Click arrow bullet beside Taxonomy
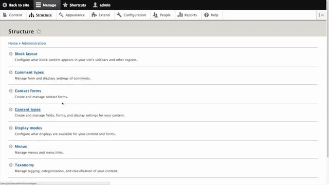This screenshot has height=185, width=329. (11, 165)
